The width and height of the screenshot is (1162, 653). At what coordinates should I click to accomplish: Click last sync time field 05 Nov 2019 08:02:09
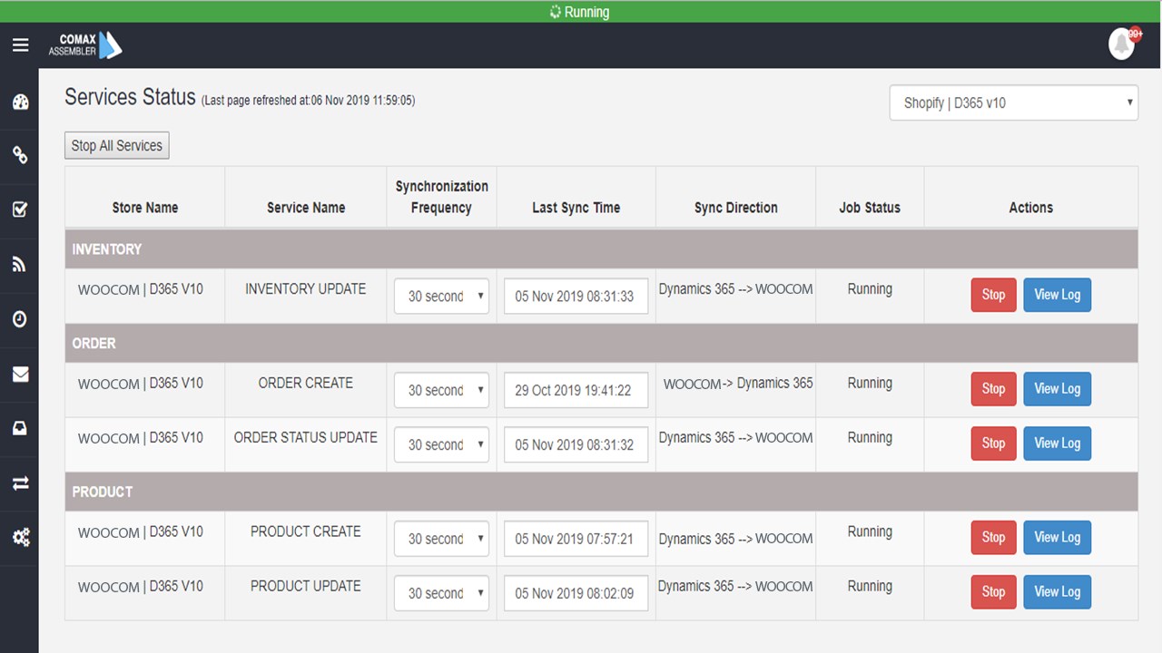576,593
